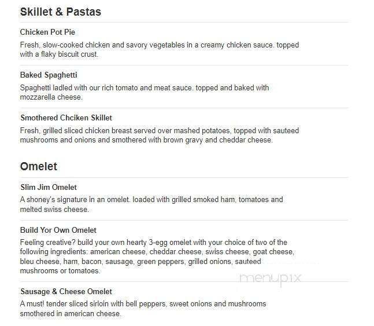Click the divider under the Omelet heading

(184, 178)
